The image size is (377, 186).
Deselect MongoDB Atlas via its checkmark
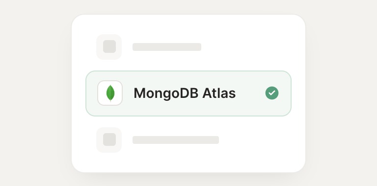pyautogui.click(x=272, y=93)
